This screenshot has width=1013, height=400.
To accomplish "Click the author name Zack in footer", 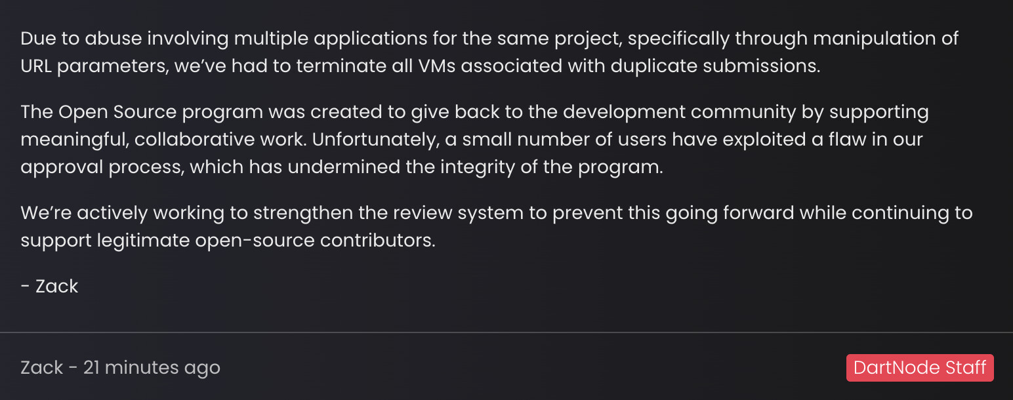I will pos(42,367).
